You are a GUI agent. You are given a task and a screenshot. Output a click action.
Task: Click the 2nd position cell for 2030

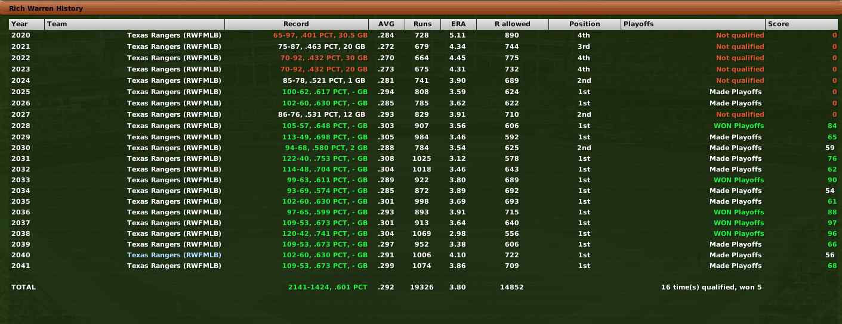tap(584, 148)
